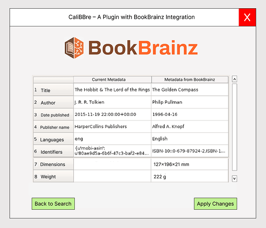266x228 pixels.
Task: Click the scroll up arrow of the table
Action: click(235, 79)
